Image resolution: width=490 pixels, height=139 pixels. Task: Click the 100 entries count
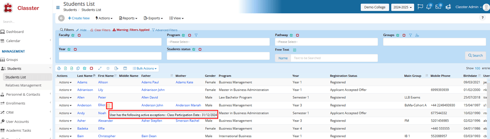click(x=477, y=68)
